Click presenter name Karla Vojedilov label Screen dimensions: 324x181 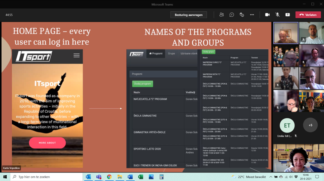(x=11, y=168)
